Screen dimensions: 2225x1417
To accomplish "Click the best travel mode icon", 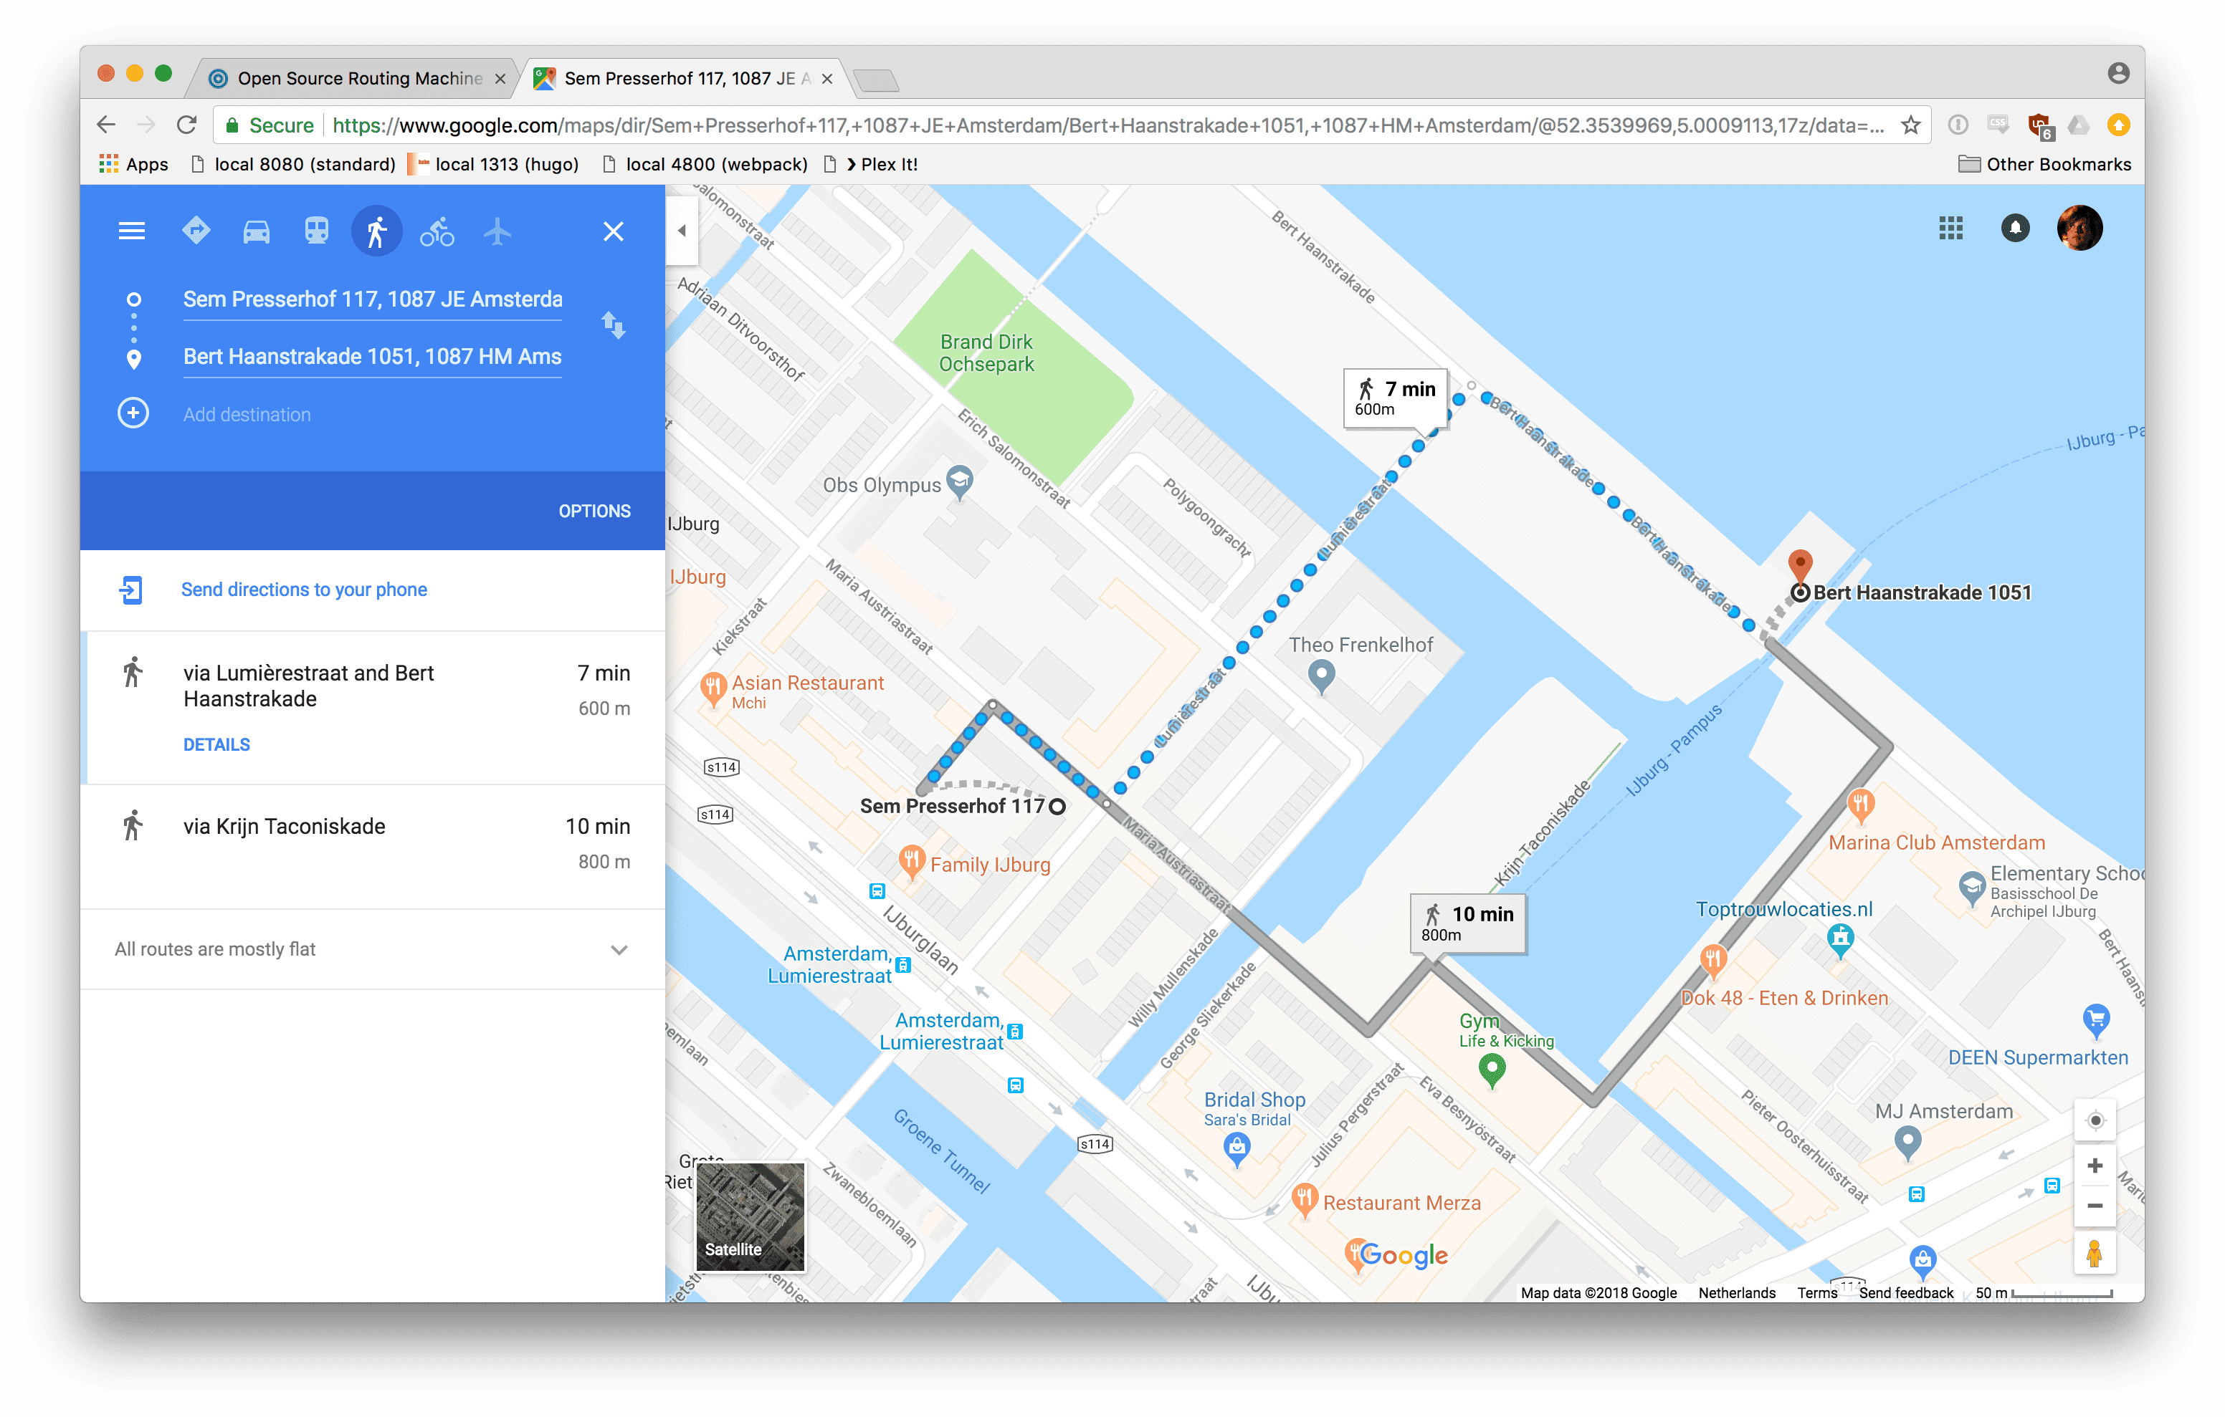I will (196, 231).
